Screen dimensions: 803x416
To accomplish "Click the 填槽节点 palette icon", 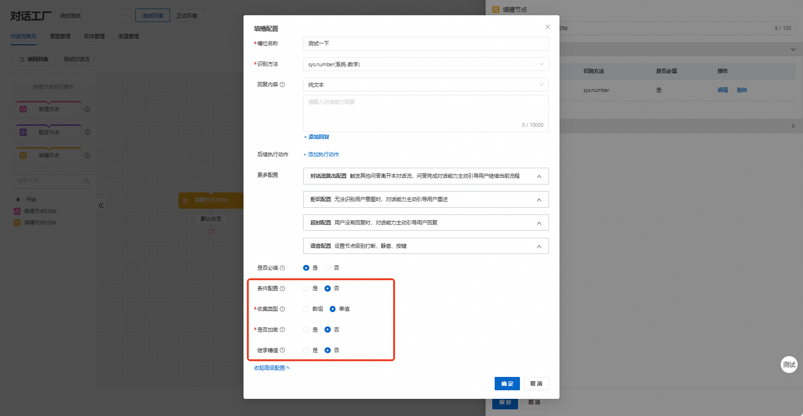I will [x=23, y=155].
